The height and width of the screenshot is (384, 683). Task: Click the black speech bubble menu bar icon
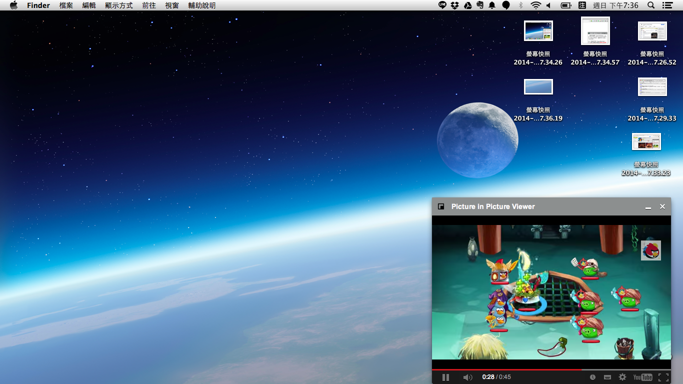click(x=506, y=5)
